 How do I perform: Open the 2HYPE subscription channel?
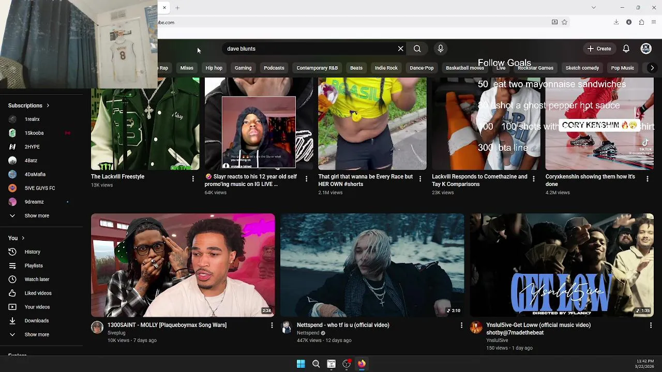pyautogui.click(x=32, y=147)
